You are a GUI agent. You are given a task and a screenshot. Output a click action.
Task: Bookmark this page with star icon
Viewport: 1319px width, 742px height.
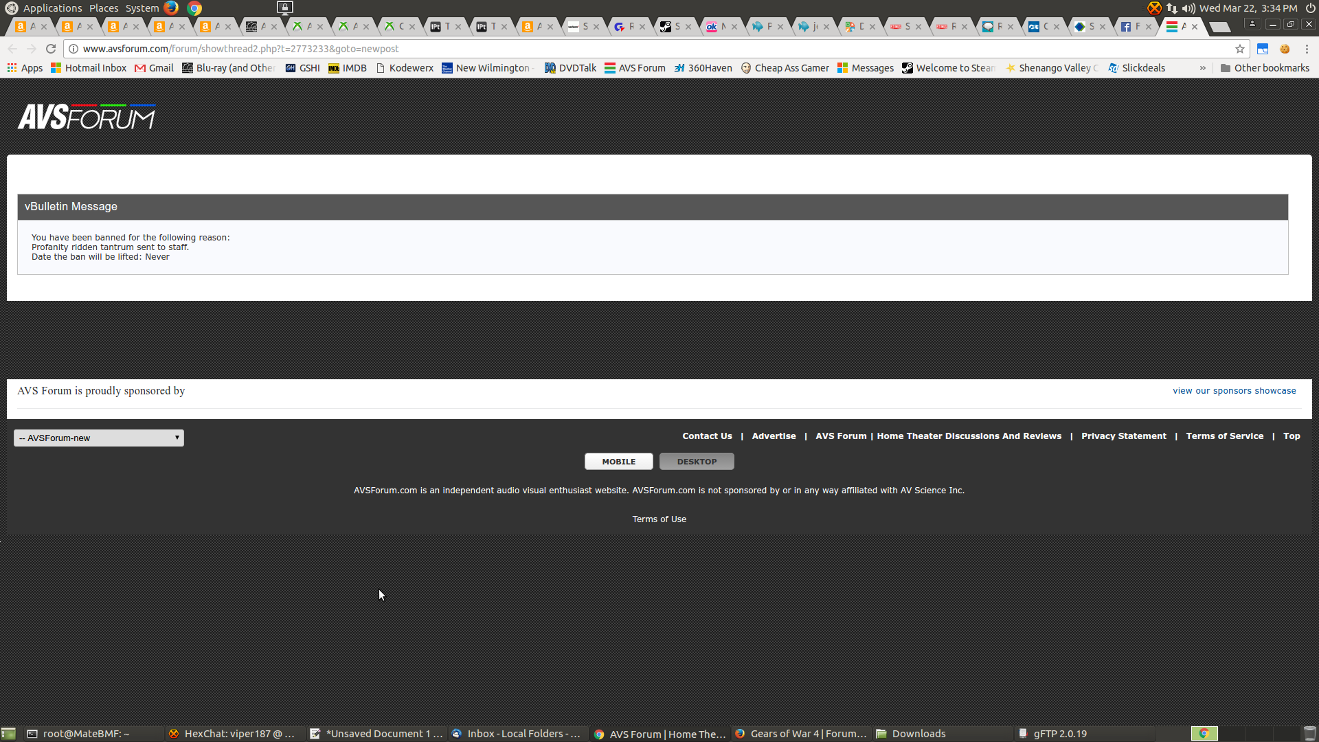pyautogui.click(x=1239, y=49)
